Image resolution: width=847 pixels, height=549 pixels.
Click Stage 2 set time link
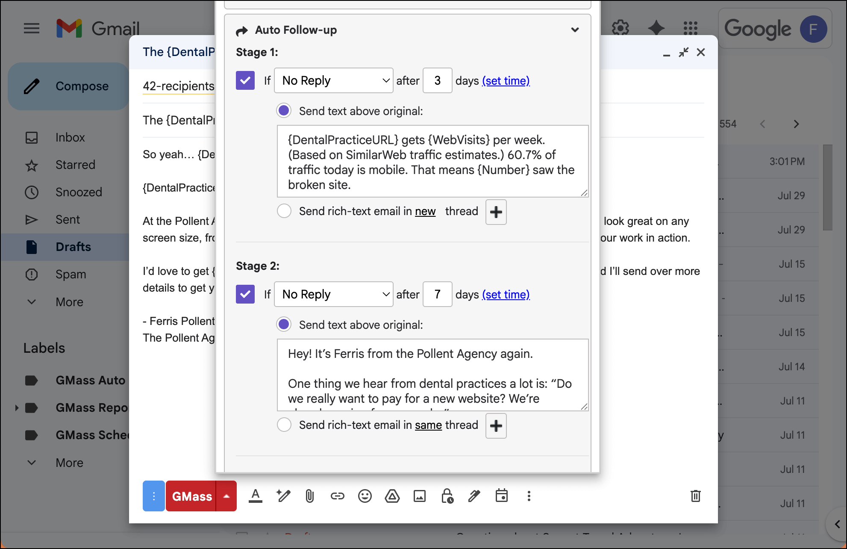[x=506, y=294]
